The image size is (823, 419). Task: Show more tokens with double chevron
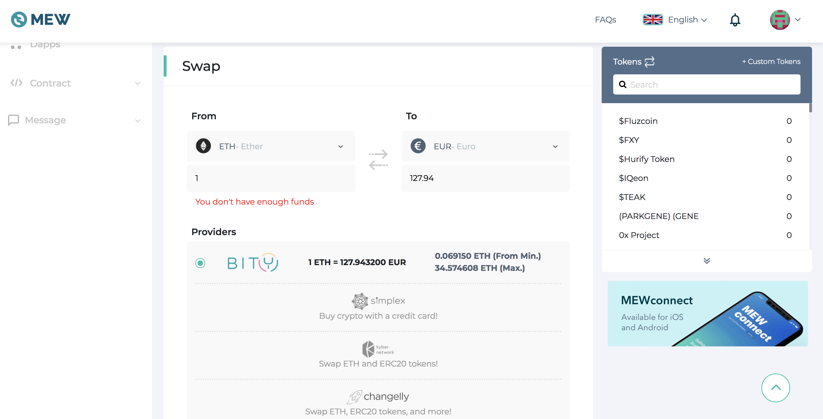pyautogui.click(x=707, y=261)
